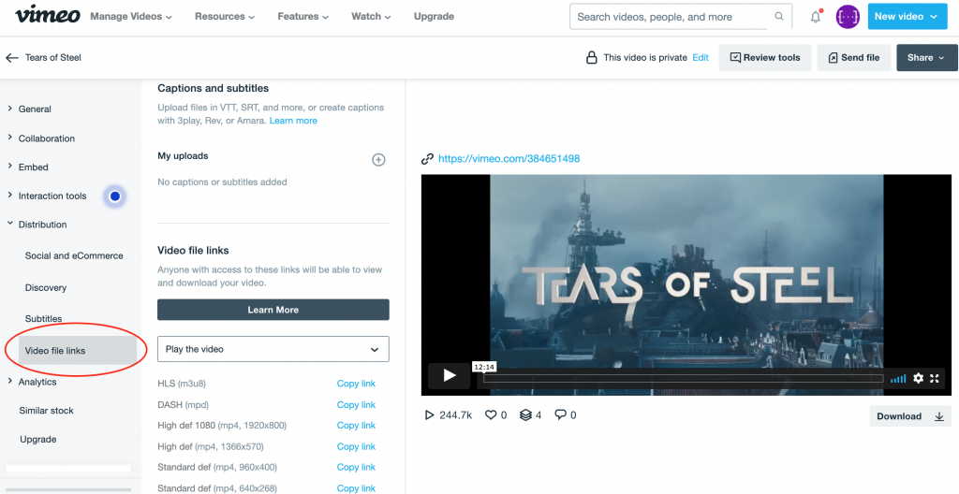The width and height of the screenshot is (959, 494).
Task: Click the heart like icon
Action: click(490, 415)
